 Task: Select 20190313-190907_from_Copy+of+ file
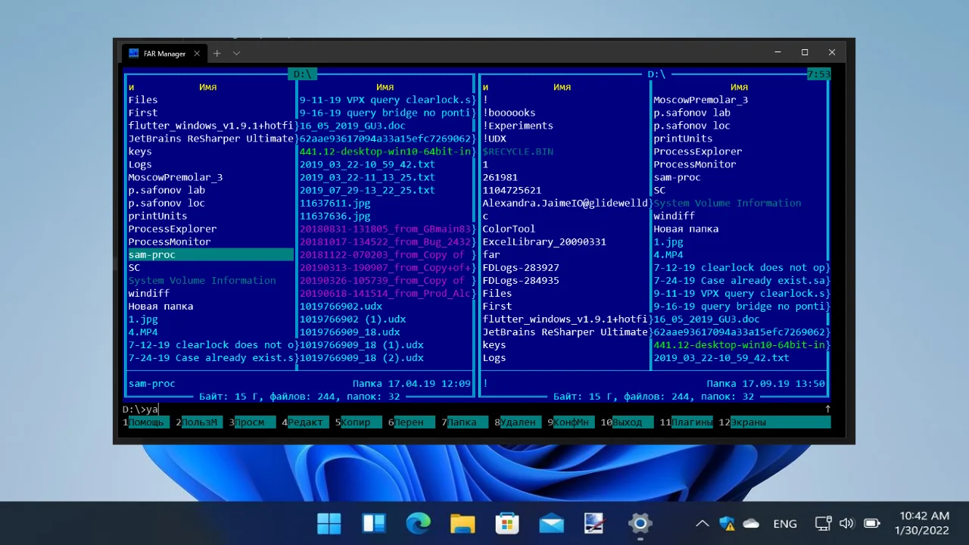[385, 267]
